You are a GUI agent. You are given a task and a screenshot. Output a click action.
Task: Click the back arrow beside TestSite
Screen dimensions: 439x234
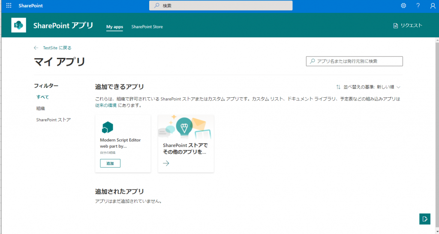pyautogui.click(x=36, y=48)
